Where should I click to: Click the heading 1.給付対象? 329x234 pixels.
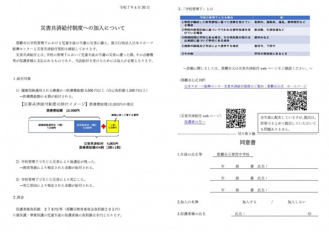point(22,79)
